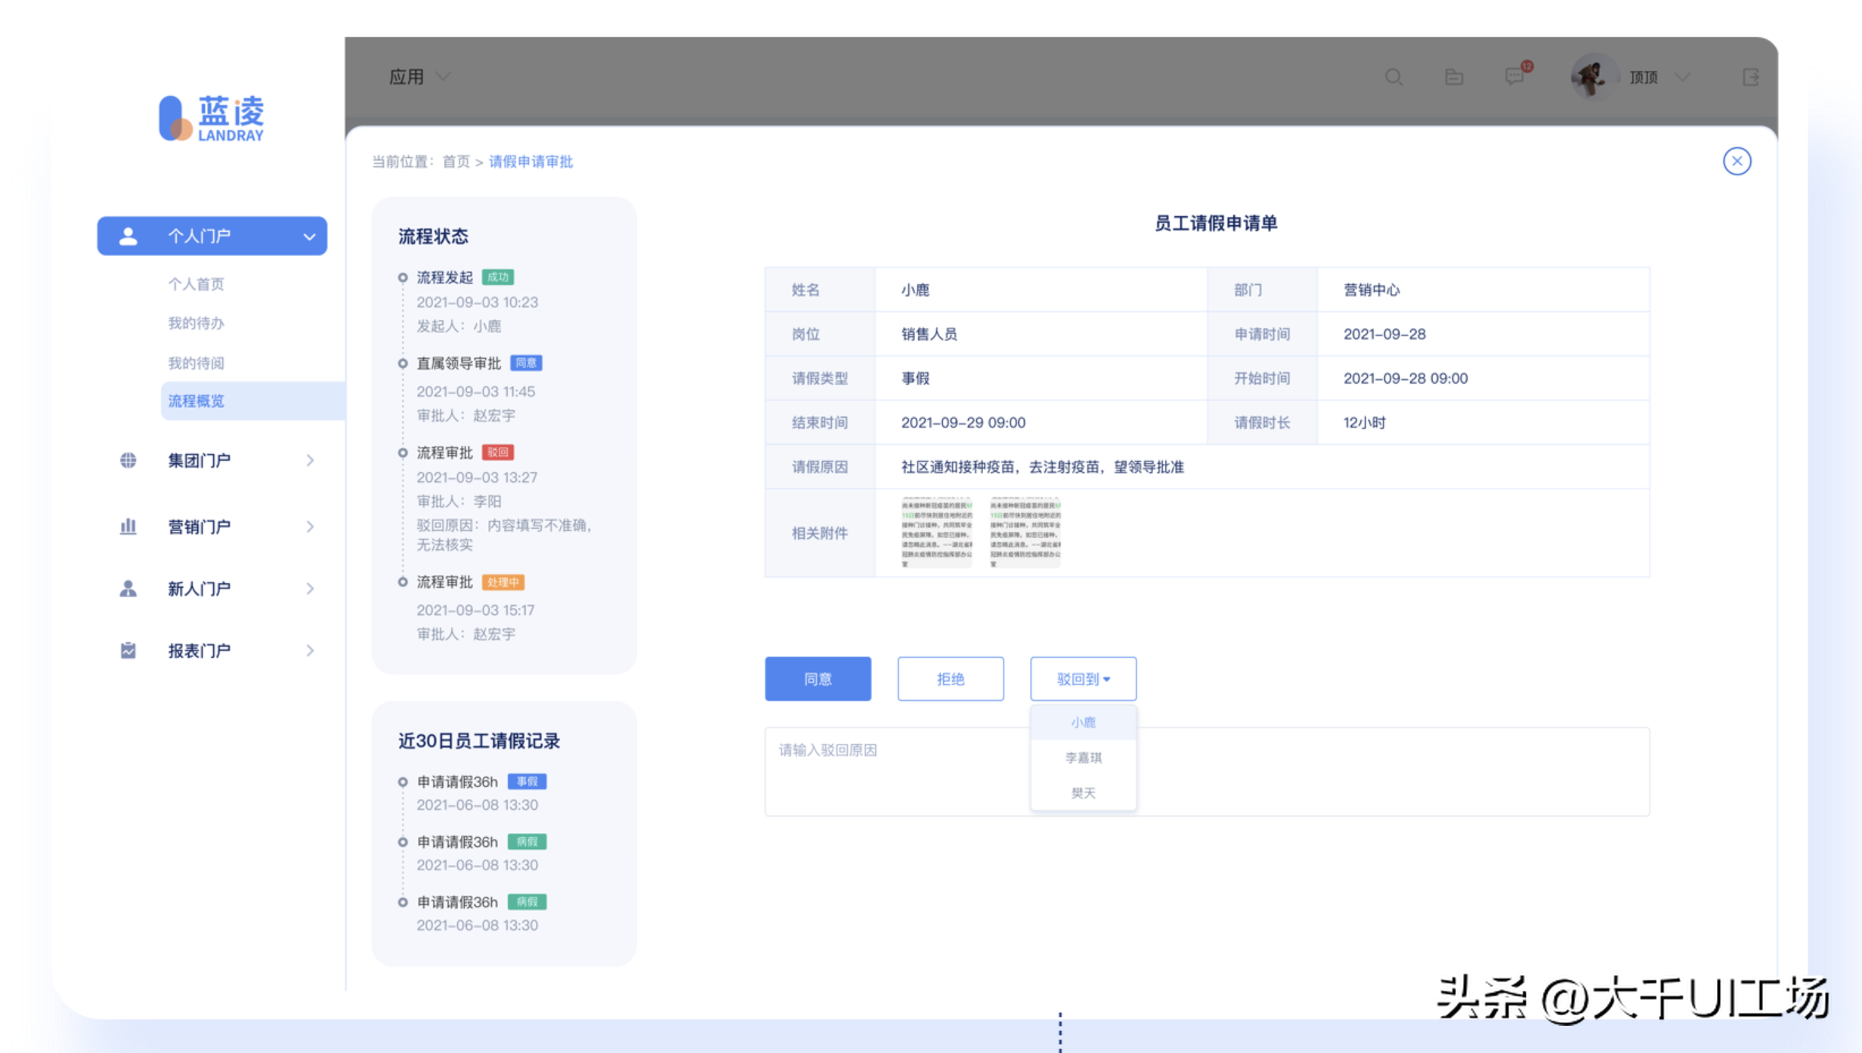
Task: Close the leave request panel
Action: [x=1737, y=161]
